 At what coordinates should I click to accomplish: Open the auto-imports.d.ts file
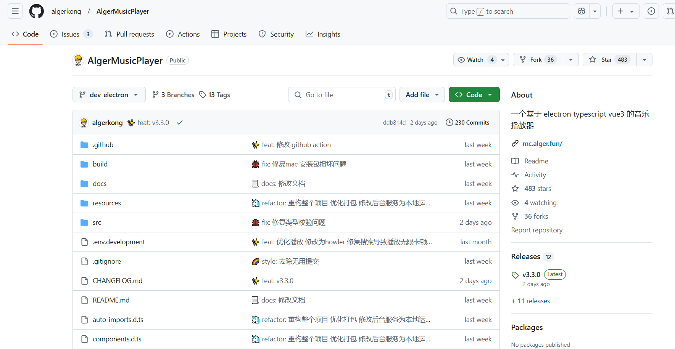pyautogui.click(x=118, y=320)
